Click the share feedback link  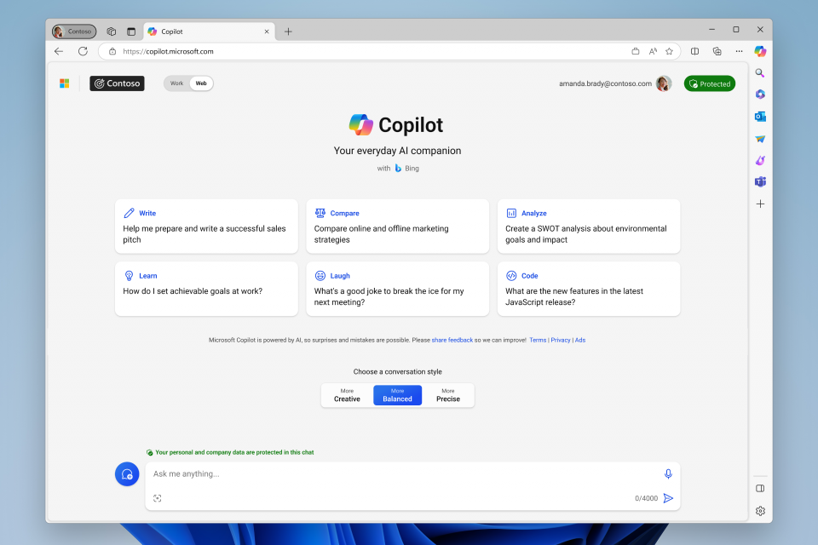(x=452, y=340)
